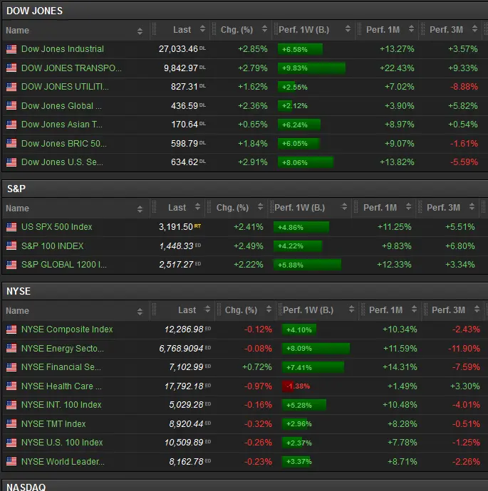Click DOW JONES UTILITI... 3M value -8.88%
Image resolution: width=488 pixels, height=491 pixels.
(x=464, y=87)
